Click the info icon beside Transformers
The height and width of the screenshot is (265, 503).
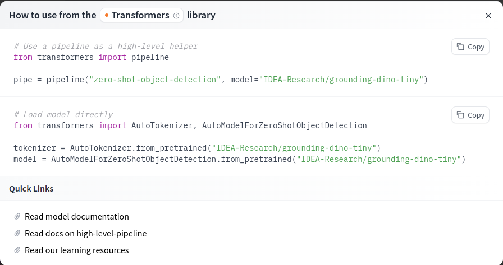pyautogui.click(x=176, y=16)
